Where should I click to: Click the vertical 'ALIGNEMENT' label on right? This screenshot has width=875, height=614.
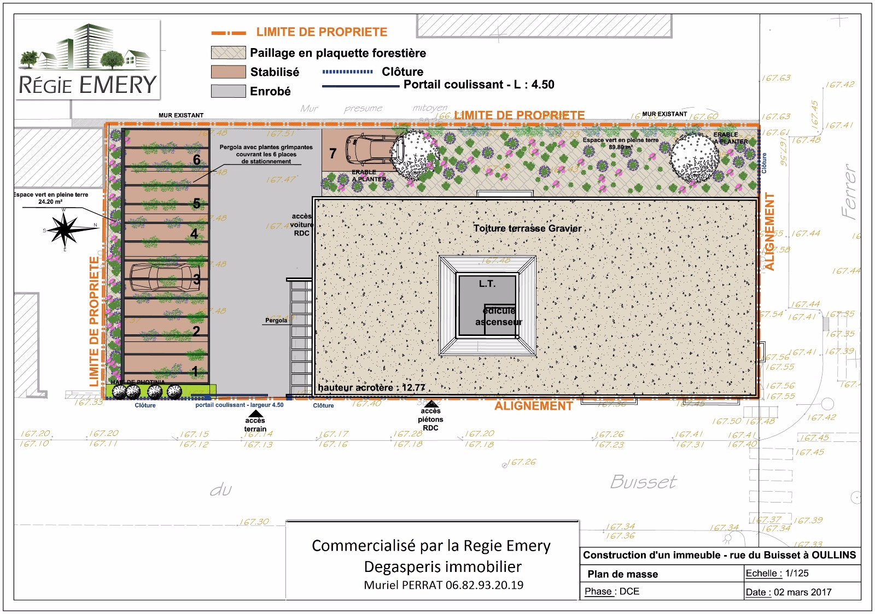coord(769,232)
